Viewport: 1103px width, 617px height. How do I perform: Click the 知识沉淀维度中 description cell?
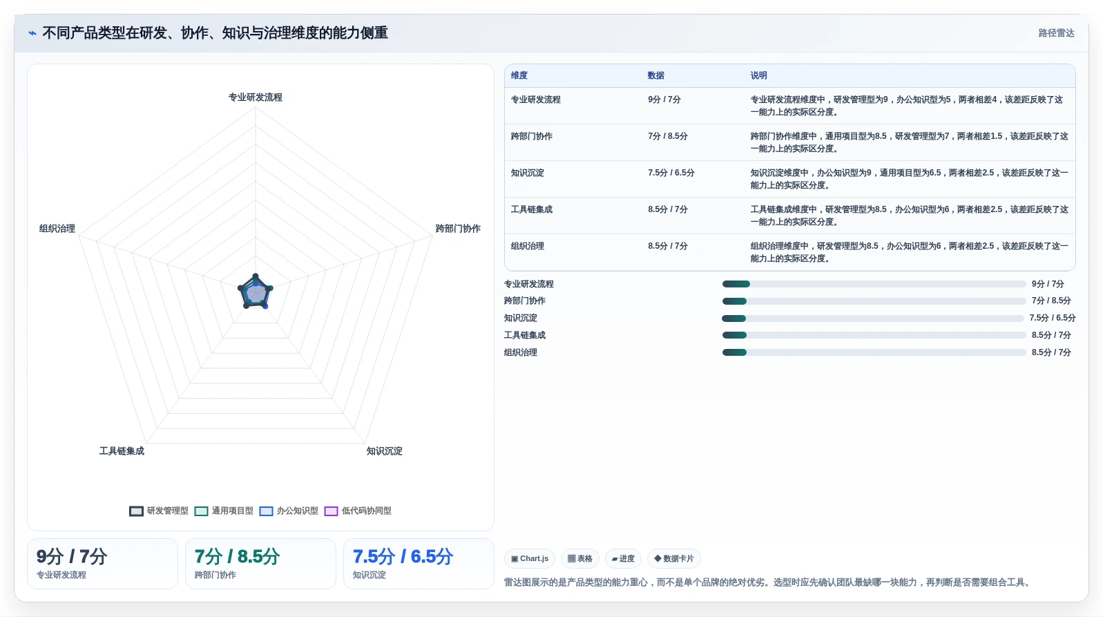click(909, 179)
